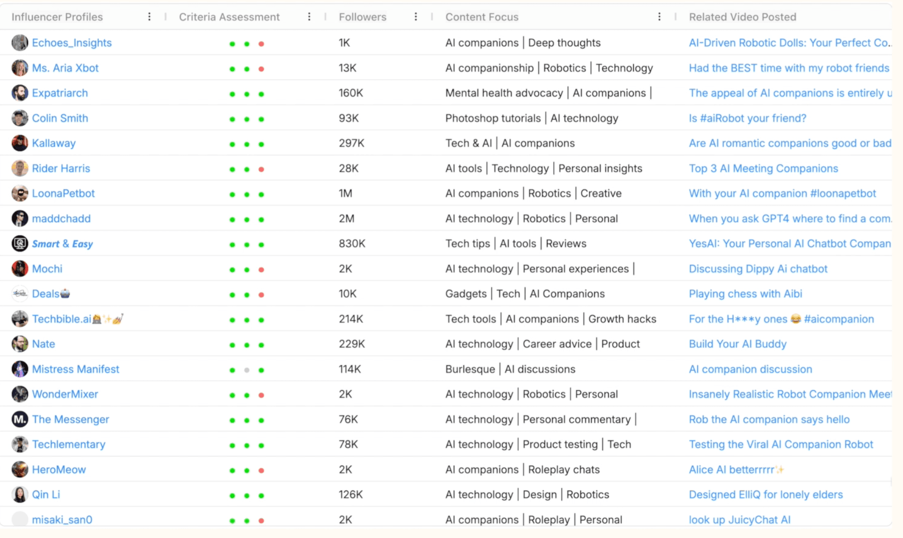Viewport: 903px width, 538px height.
Task: Open Qin Li's profile link
Action: point(46,494)
